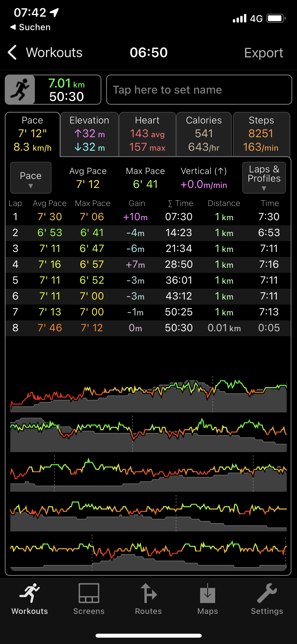Open Settings wrench tab
The height and width of the screenshot is (644, 297).
267,599
